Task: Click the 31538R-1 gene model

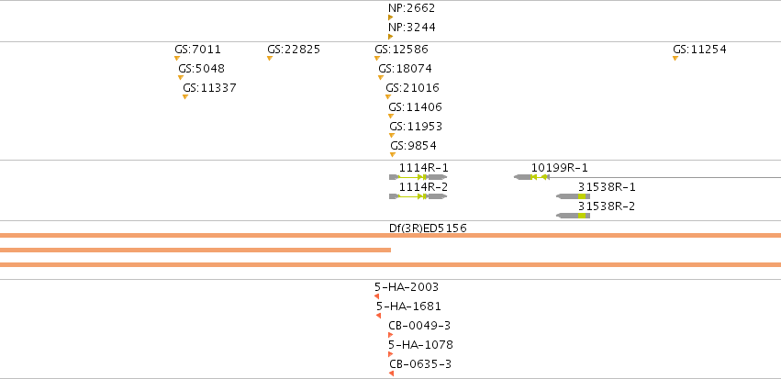Action: tap(574, 196)
